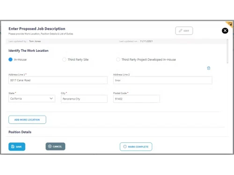The height and width of the screenshot is (175, 234).
Task: Click the 11/11/2021 last updated date
Action: 146,41
